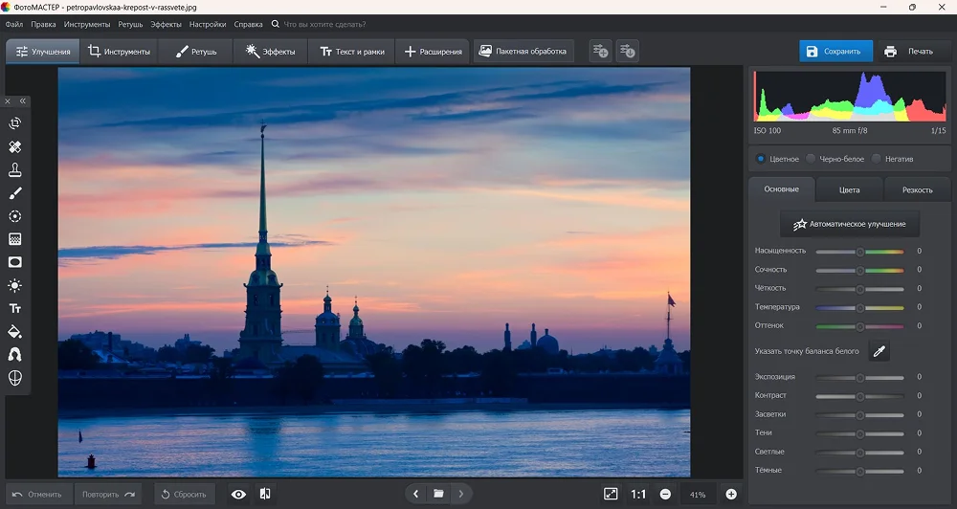Go to the next photo using right arrow
Screen dimensions: 957x509
[x=461, y=494]
